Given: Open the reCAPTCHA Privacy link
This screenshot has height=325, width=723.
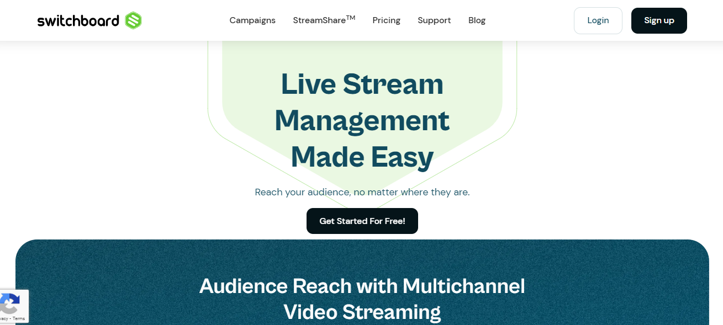Looking at the screenshot, I should (x=4, y=318).
